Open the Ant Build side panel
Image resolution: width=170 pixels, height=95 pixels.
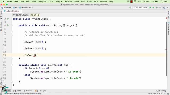coord(169,15)
